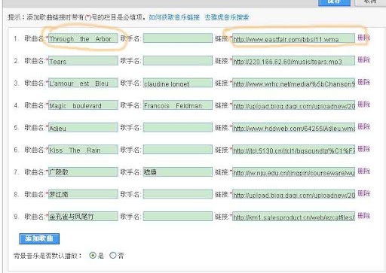Edit song name field containing Through the Arbor

[x=83, y=38]
